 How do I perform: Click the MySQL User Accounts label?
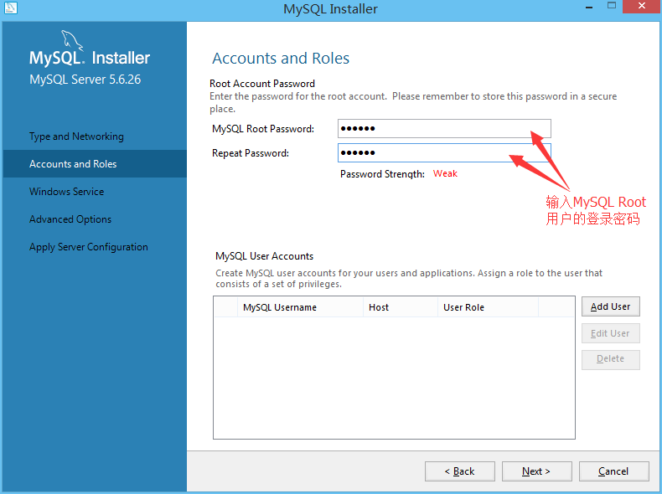click(264, 256)
